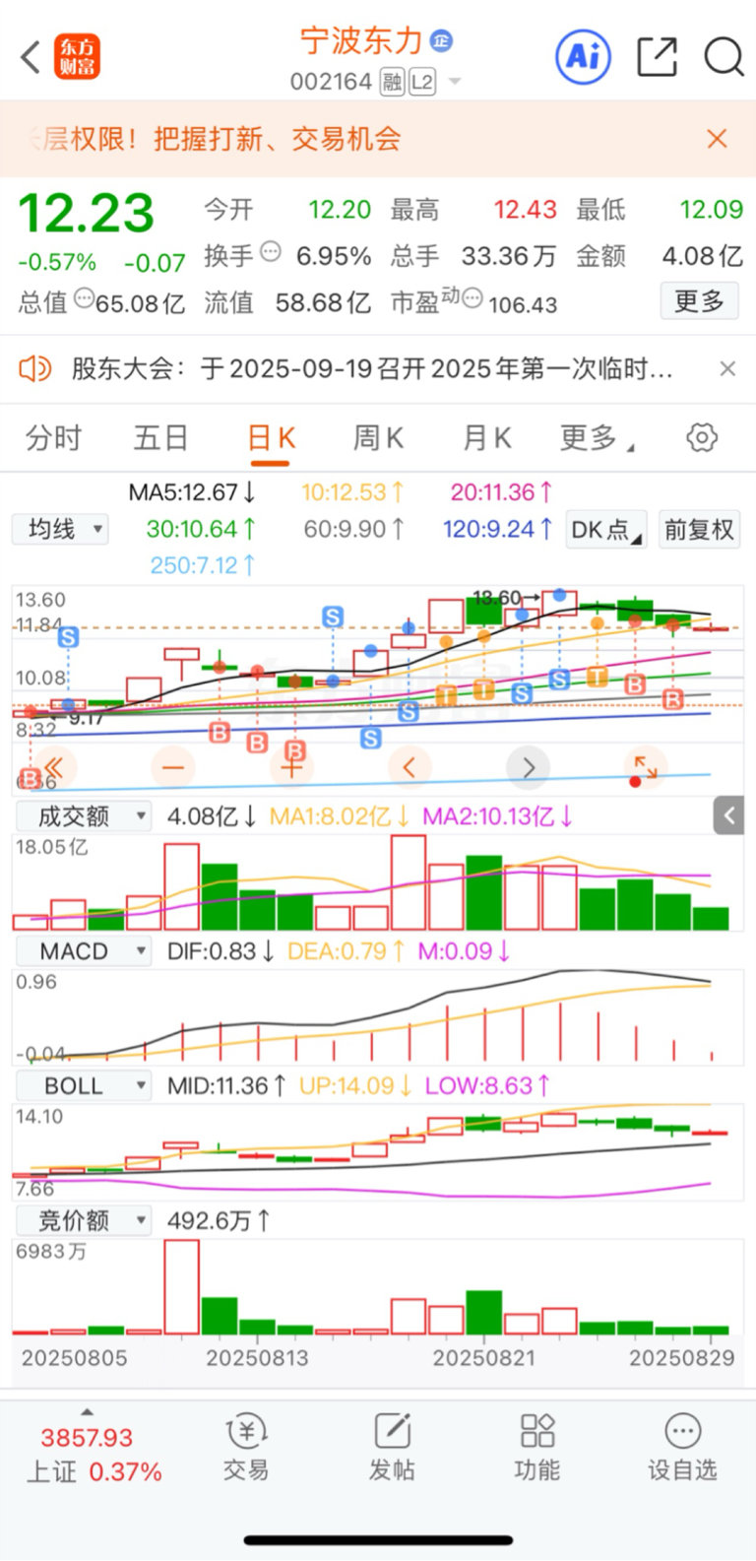The width and height of the screenshot is (756, 1561).
Task: Move chart left with single left arrow
Action: pyautogui.click(x=409, y=767)
